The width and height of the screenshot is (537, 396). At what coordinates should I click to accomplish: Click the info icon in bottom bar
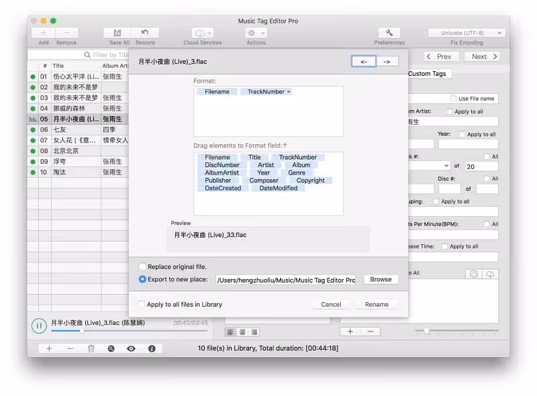pyautogui.click(x=152, y=349)
